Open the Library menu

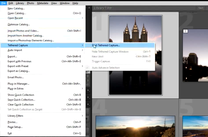pos(20,3)
